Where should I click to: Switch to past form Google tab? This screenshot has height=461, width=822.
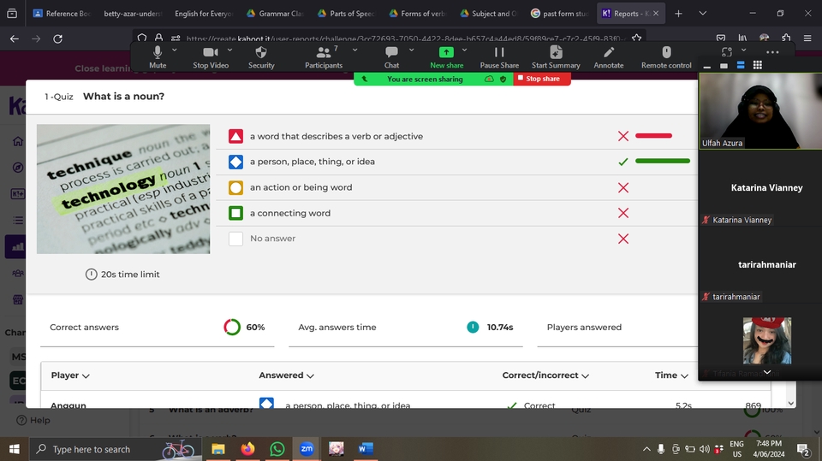559,14
